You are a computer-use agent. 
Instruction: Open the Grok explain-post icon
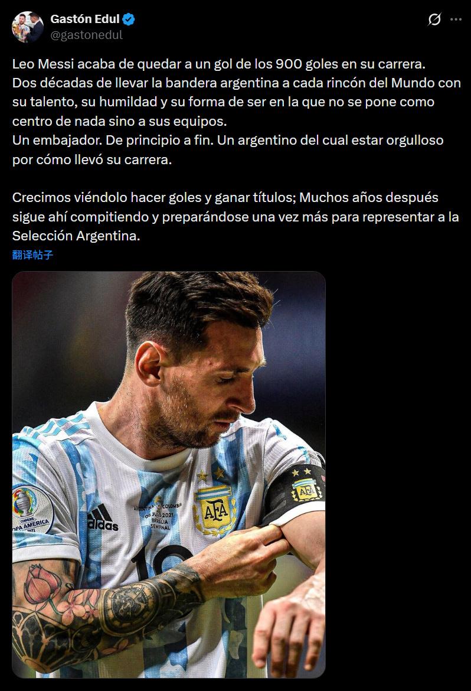434,19
